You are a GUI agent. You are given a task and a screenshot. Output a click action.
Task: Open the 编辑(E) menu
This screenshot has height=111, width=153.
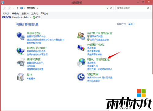[15, 13]
